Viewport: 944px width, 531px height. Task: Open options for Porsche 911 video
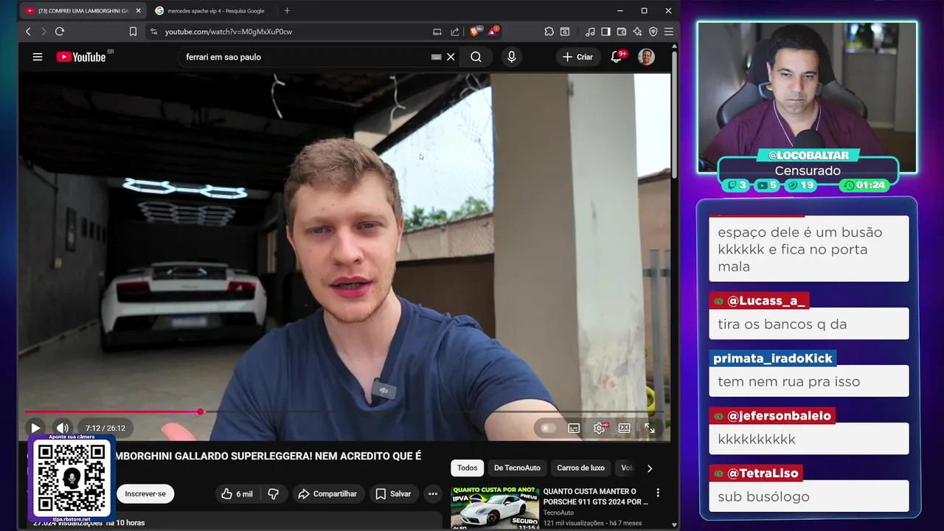(x=658, y=493)
